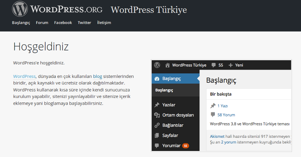Viewport: 301px width, 157px height.
Task: Click the comment icon next to 58 Yorum
Action: 213,115
